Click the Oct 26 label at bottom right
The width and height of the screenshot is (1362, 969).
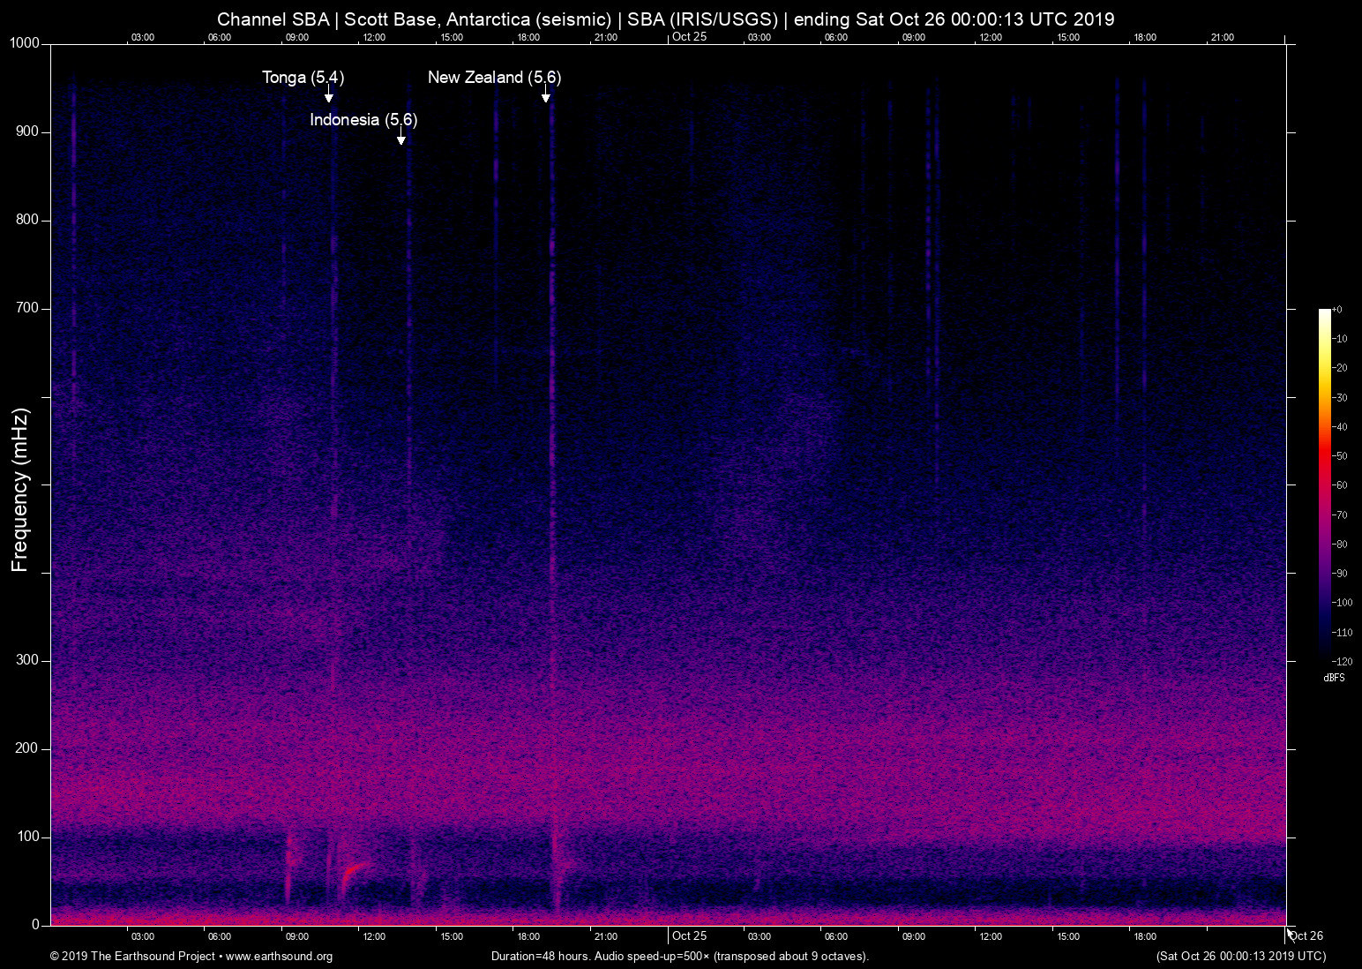click(x=1306, y=935)
